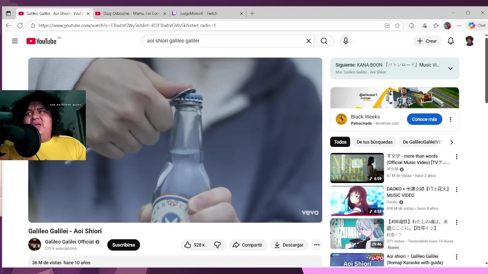Open options for DAOKO video
The width and height of the screenshot is (488, 274).
[x=456, y=190]
